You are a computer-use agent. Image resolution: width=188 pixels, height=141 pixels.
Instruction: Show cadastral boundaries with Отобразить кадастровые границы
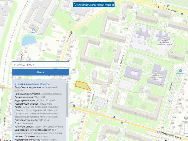coord(94,5)
